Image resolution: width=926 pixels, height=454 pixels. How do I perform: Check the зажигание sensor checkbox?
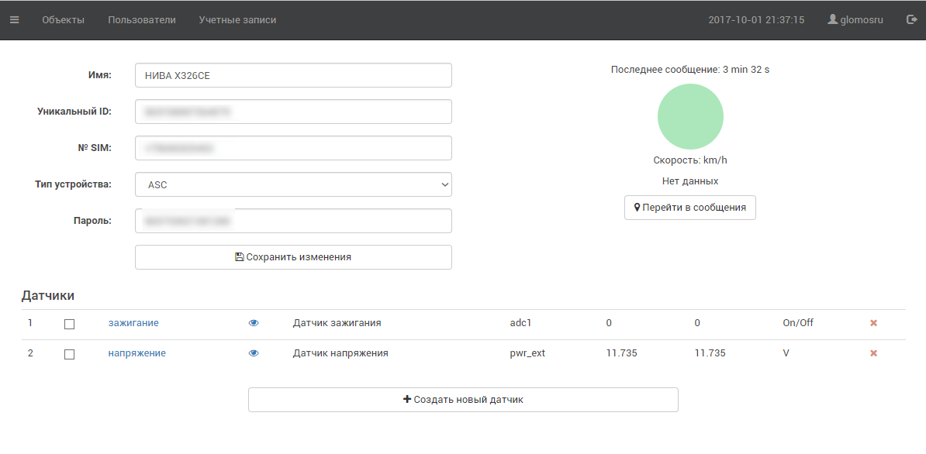pyautogui.click(x=69, y=324)
